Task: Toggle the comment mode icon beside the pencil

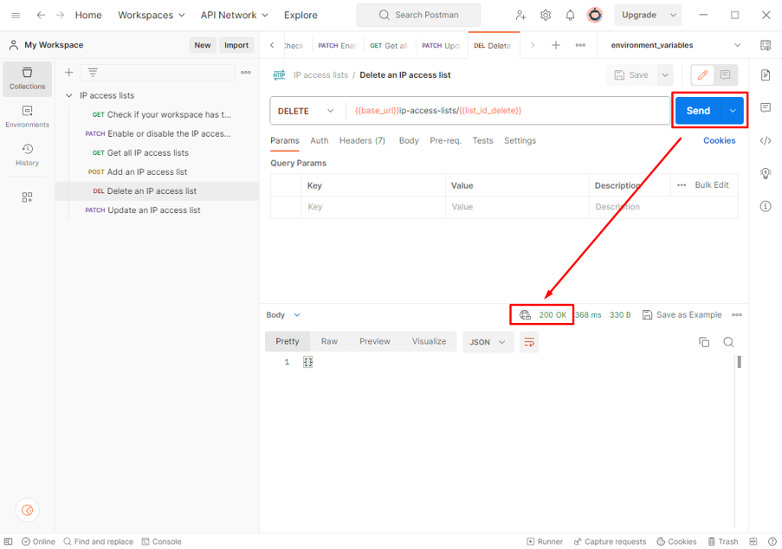Action: (x=726, y=75)
